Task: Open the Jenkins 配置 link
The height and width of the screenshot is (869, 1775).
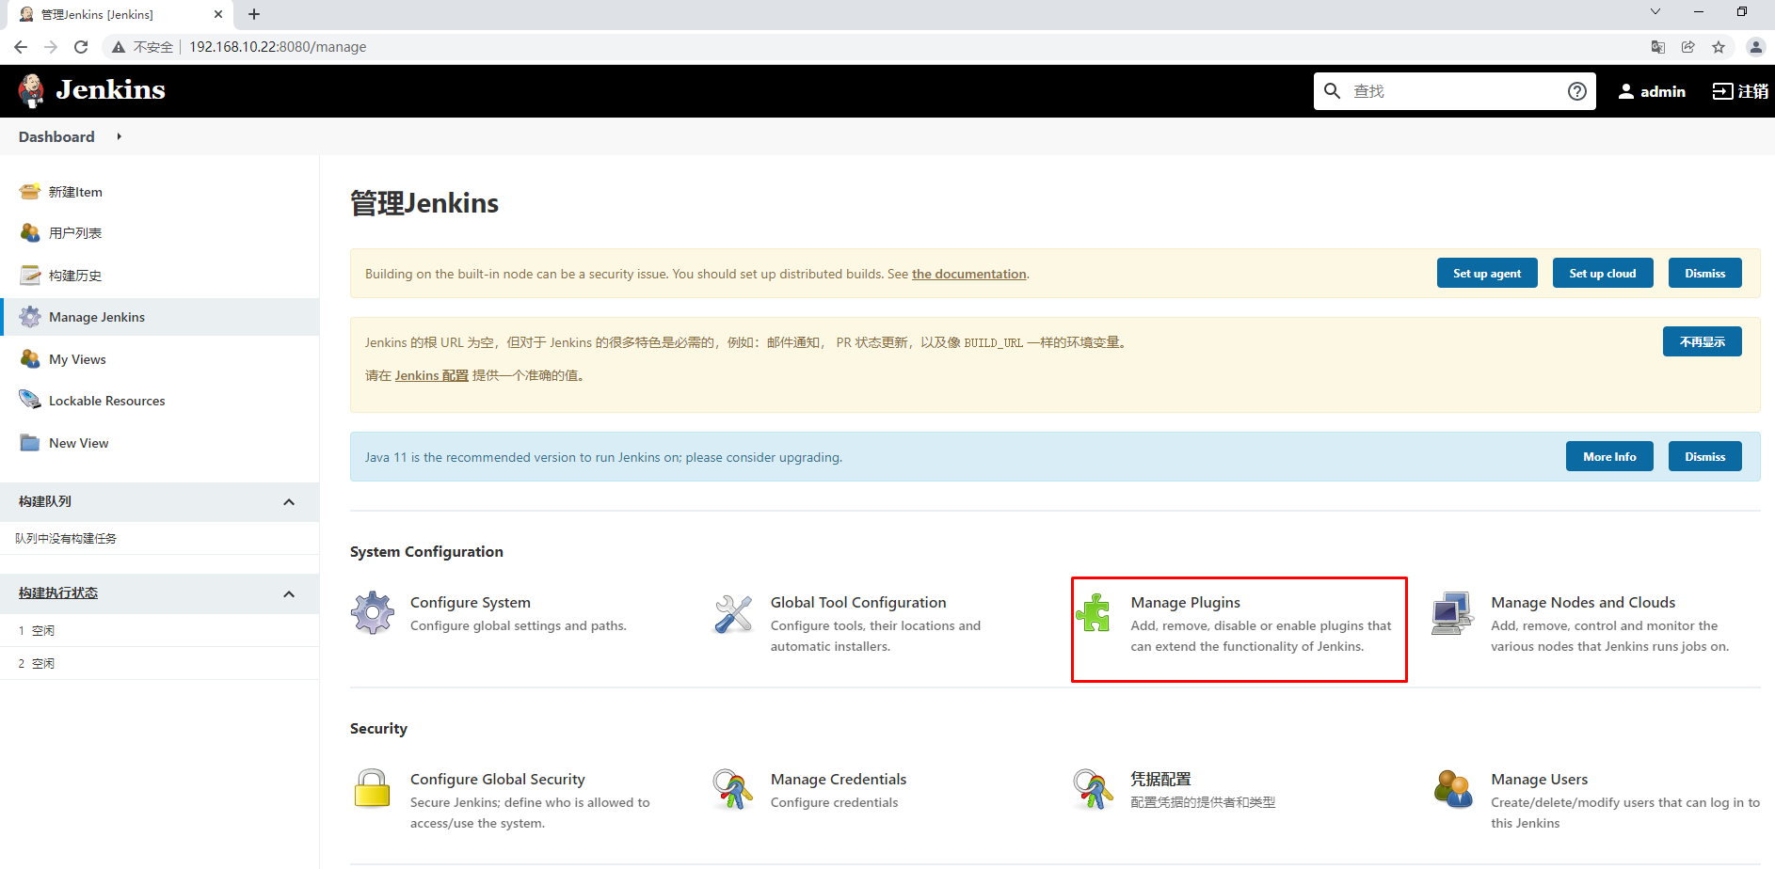Action: [431, 375]
